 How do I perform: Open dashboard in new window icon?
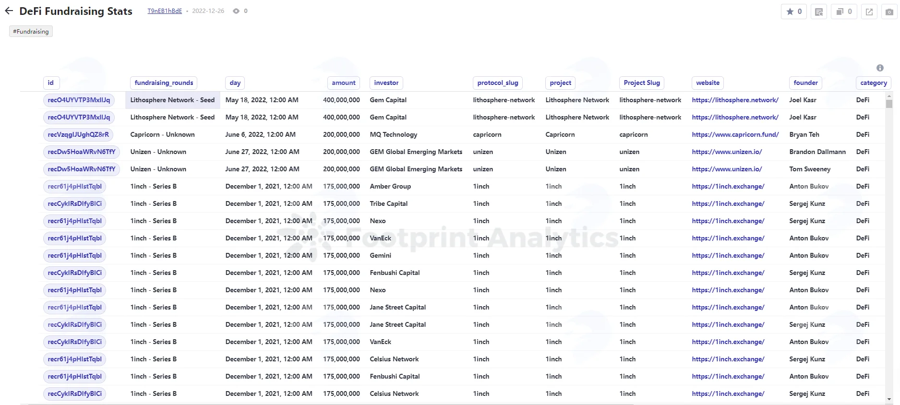tap(869, 12)
